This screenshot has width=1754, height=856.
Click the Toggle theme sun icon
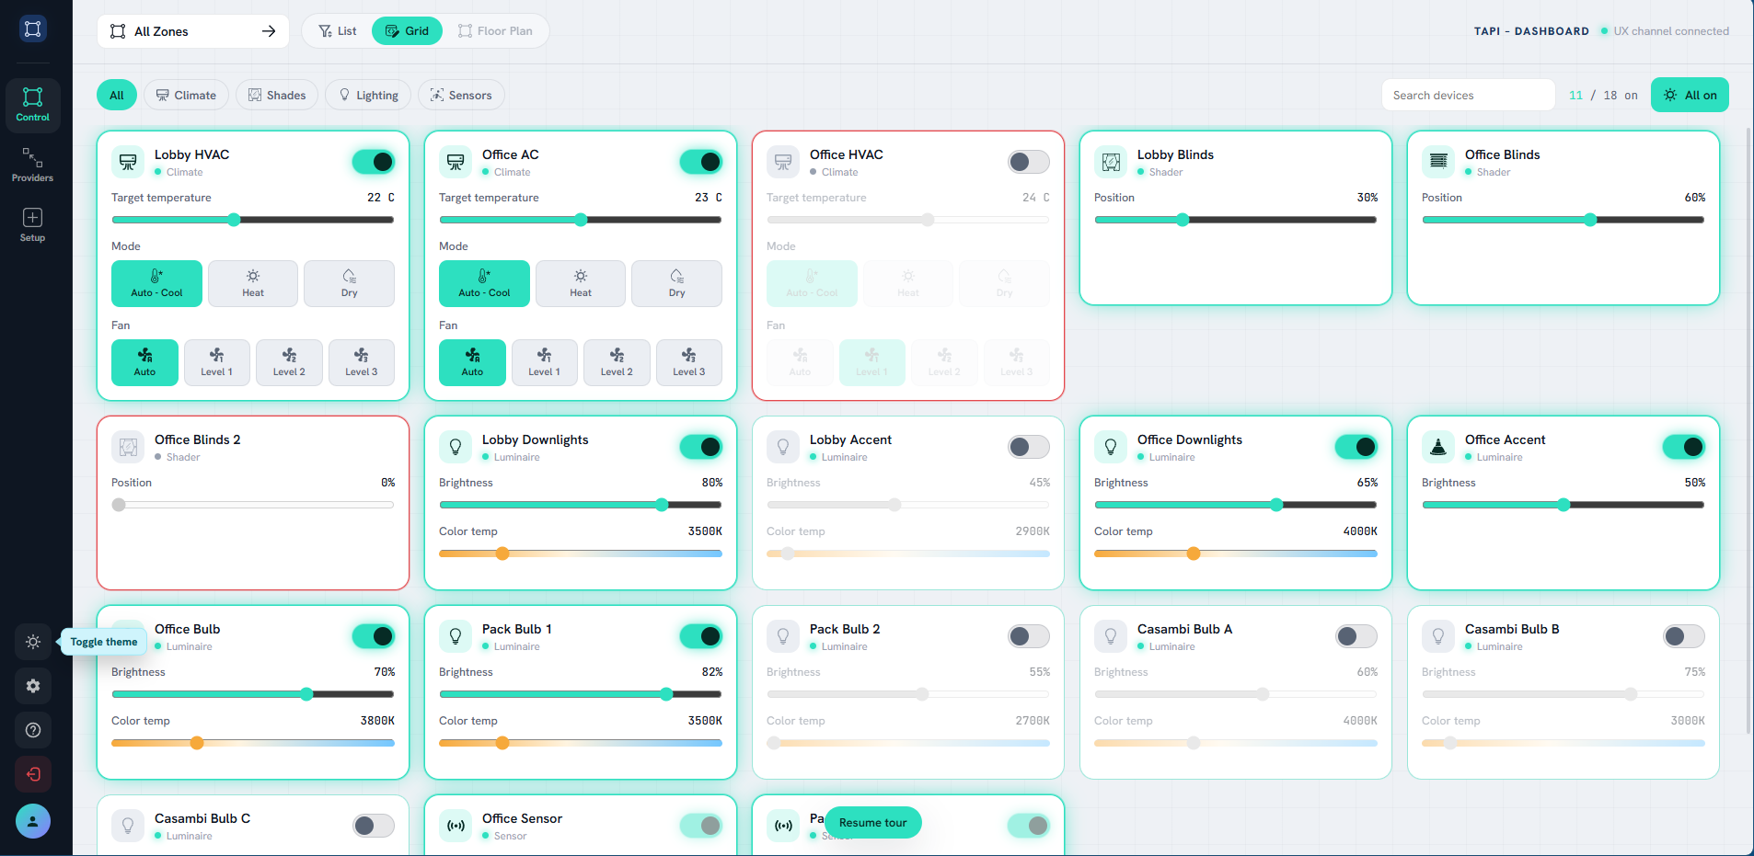point(33,642)
